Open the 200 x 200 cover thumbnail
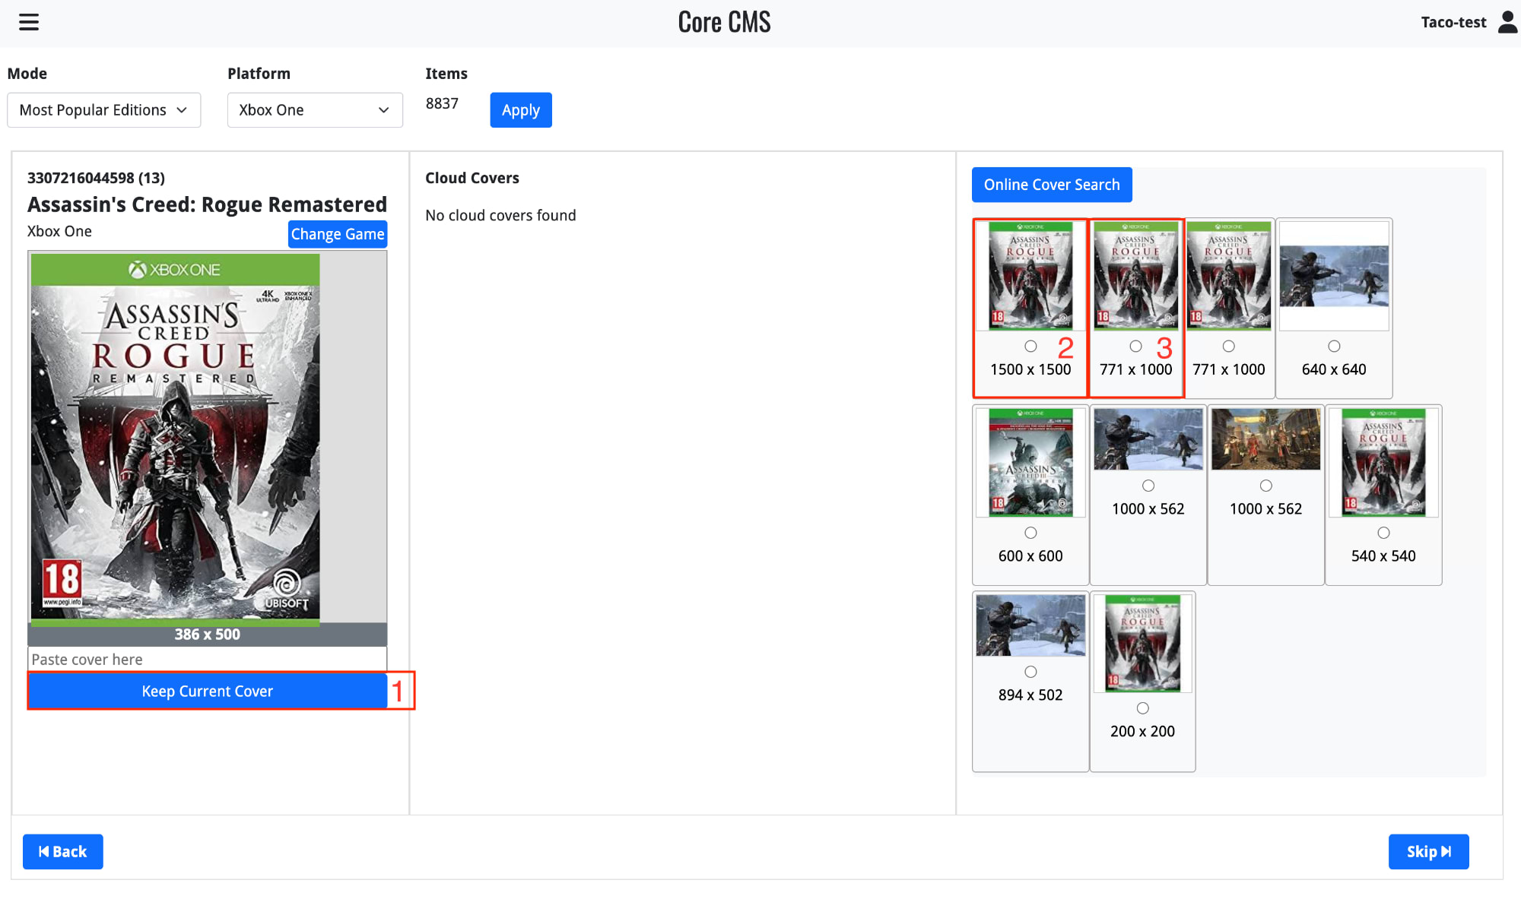Image resolution: width=1521 pixels, height=899 pixels. (1142, 644)
